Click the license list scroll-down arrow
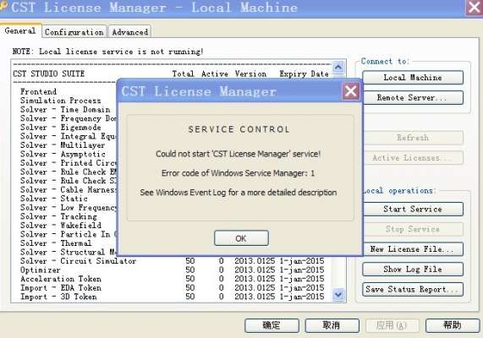This screenshot has height=338, width=483. pyautogui.click(x=338, y=295)
